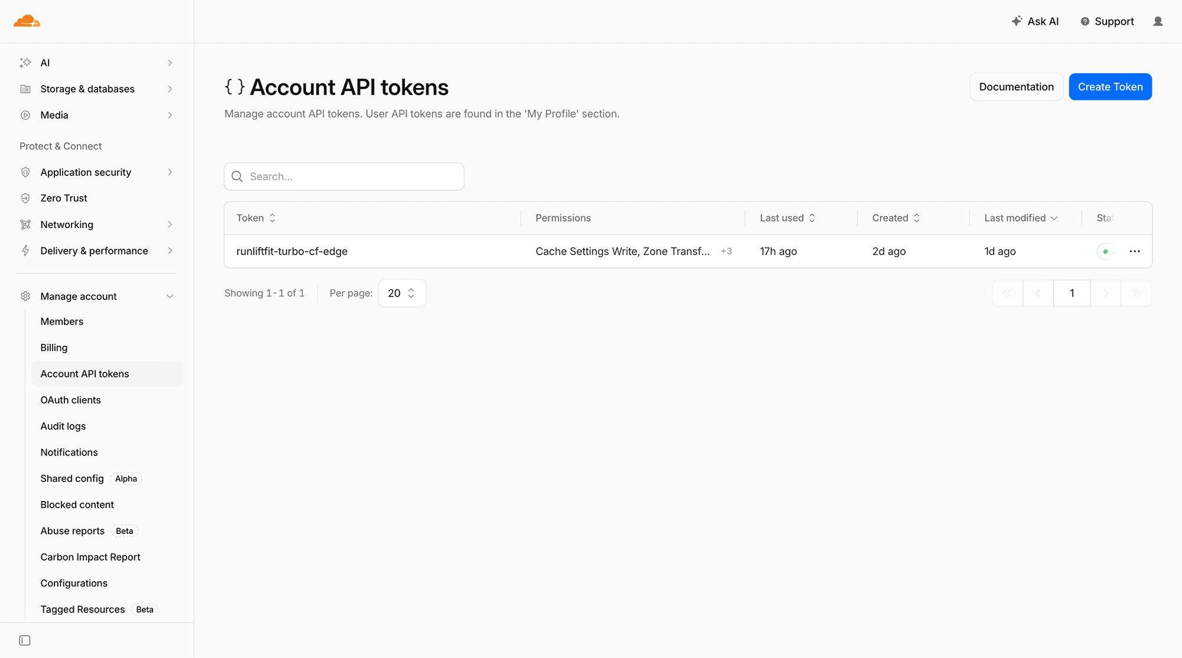Click the Create Token button
Image resolution: width=1182 pixels, height=658 pixels.
point(1110,87)
